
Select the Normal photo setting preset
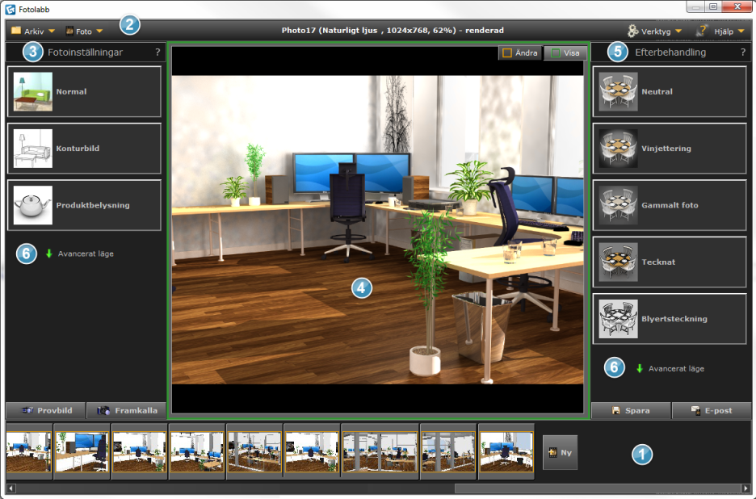84,92
